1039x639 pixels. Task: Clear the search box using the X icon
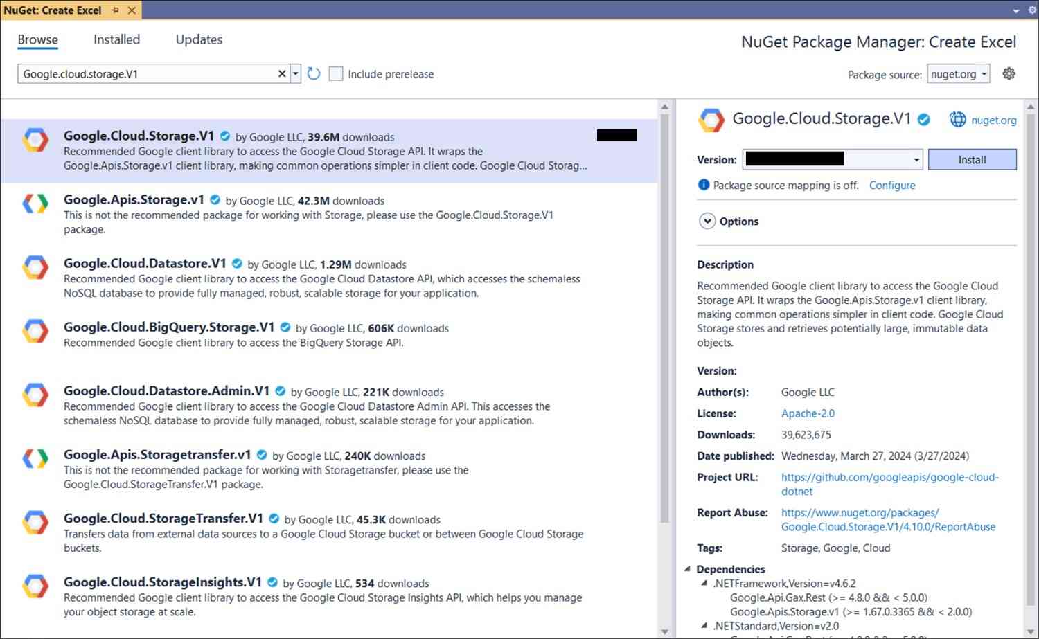pyautogui.click(x=282, y=73)
